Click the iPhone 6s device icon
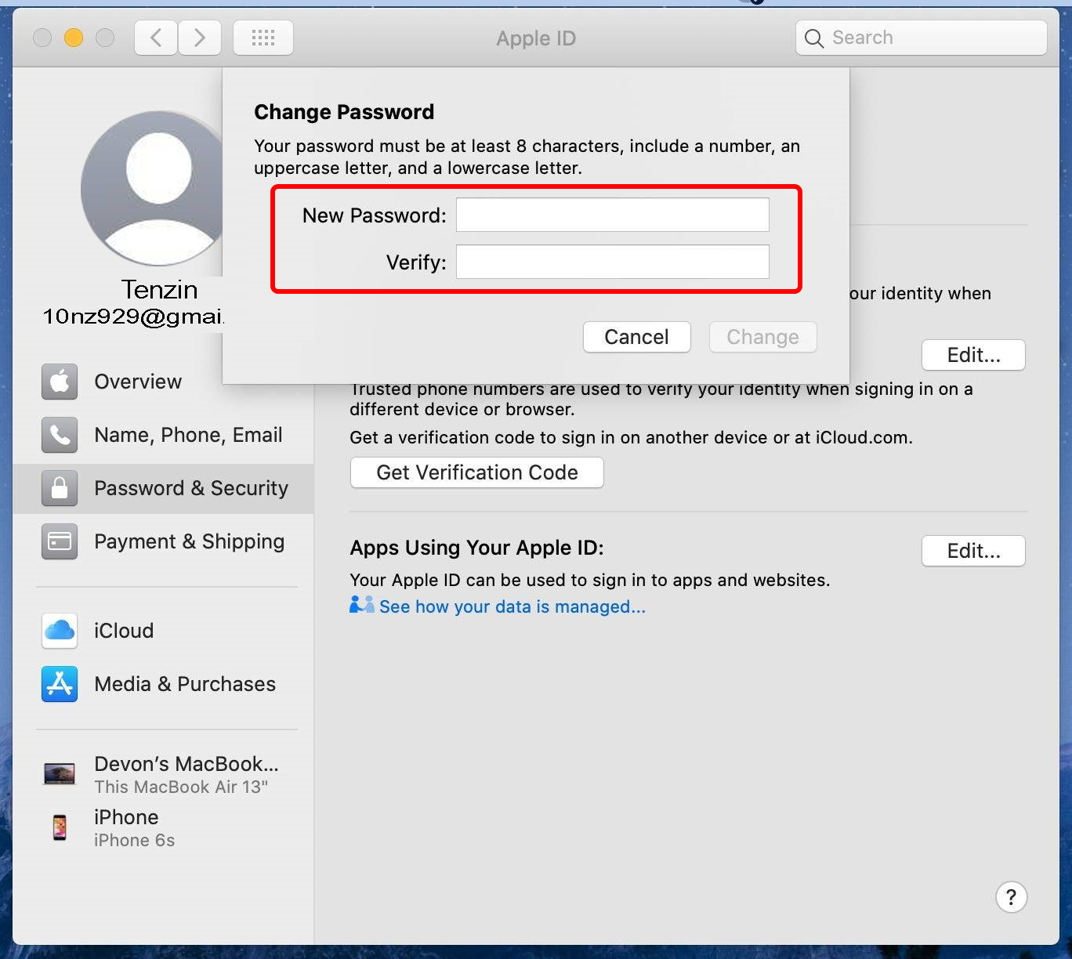Viewport: 1072px width, 959px height. coord(60,827)
